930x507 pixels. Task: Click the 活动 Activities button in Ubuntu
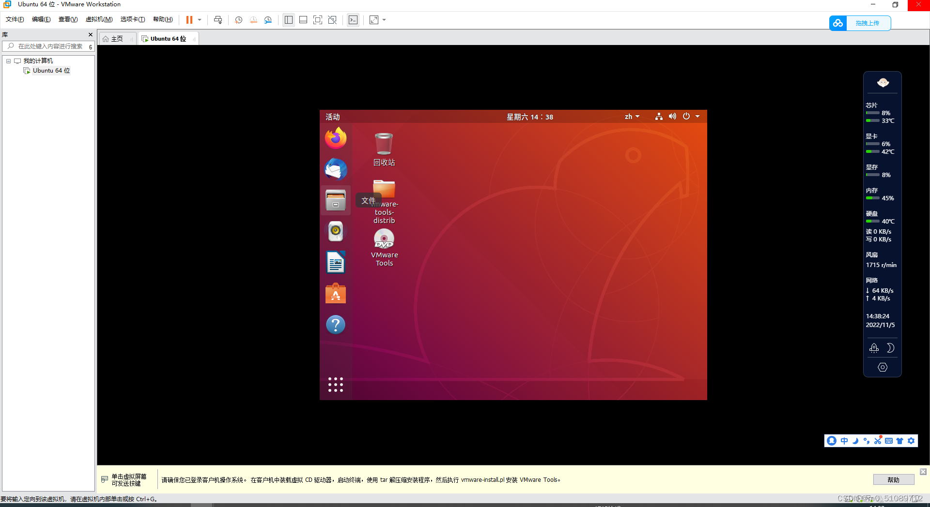332,117
